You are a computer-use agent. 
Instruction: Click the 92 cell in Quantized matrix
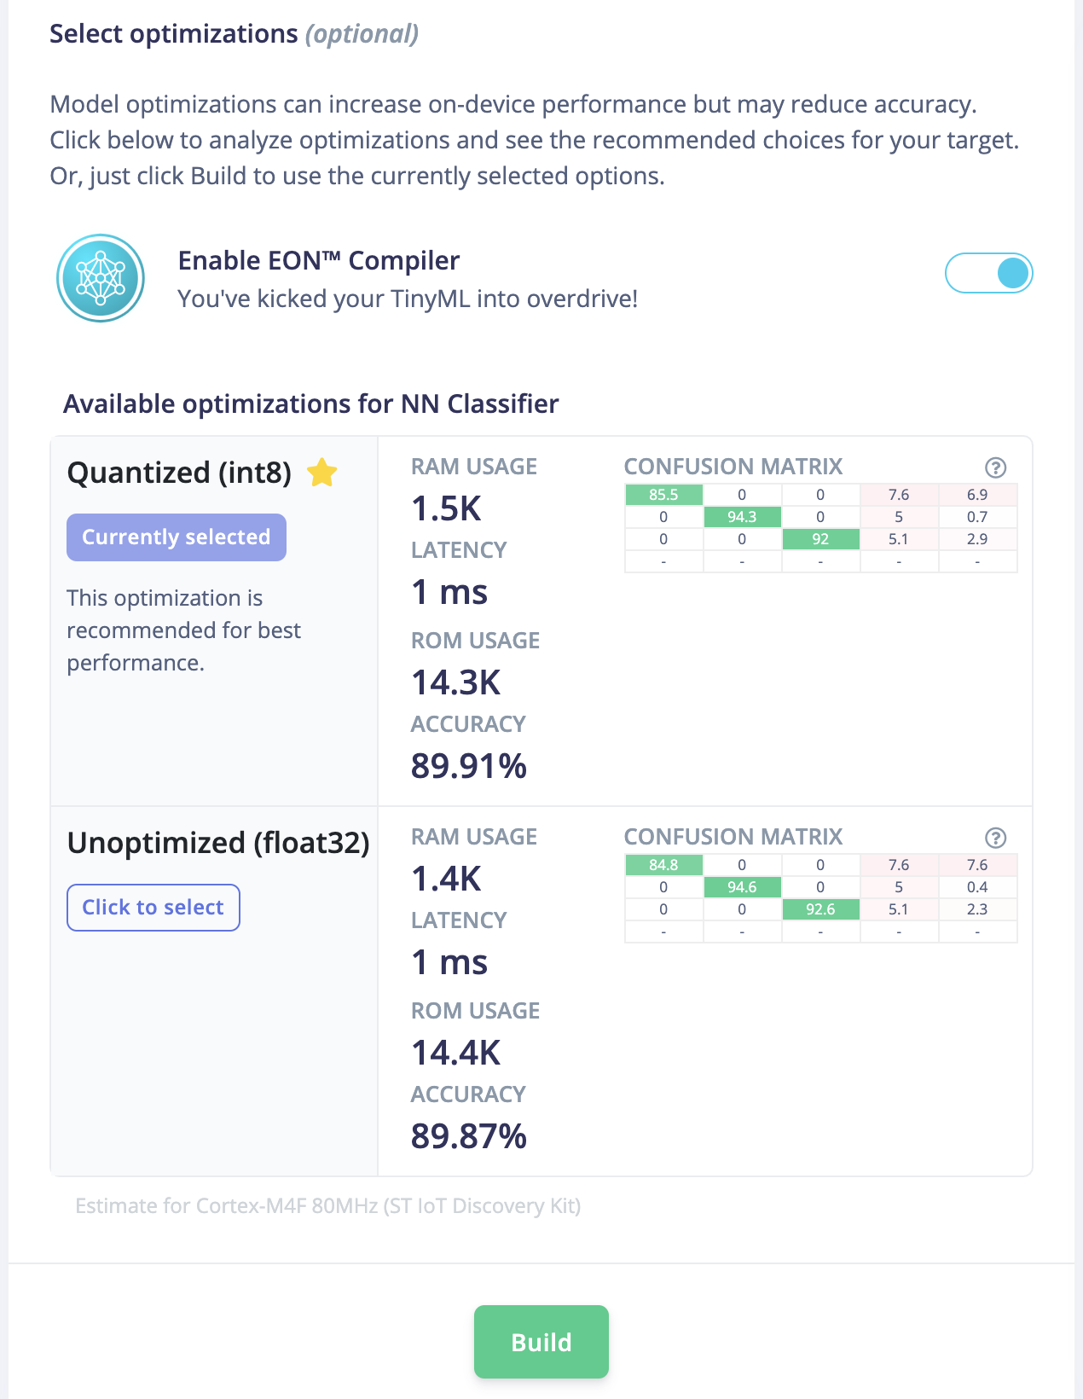pyautogui.click(x=820, y=539)
